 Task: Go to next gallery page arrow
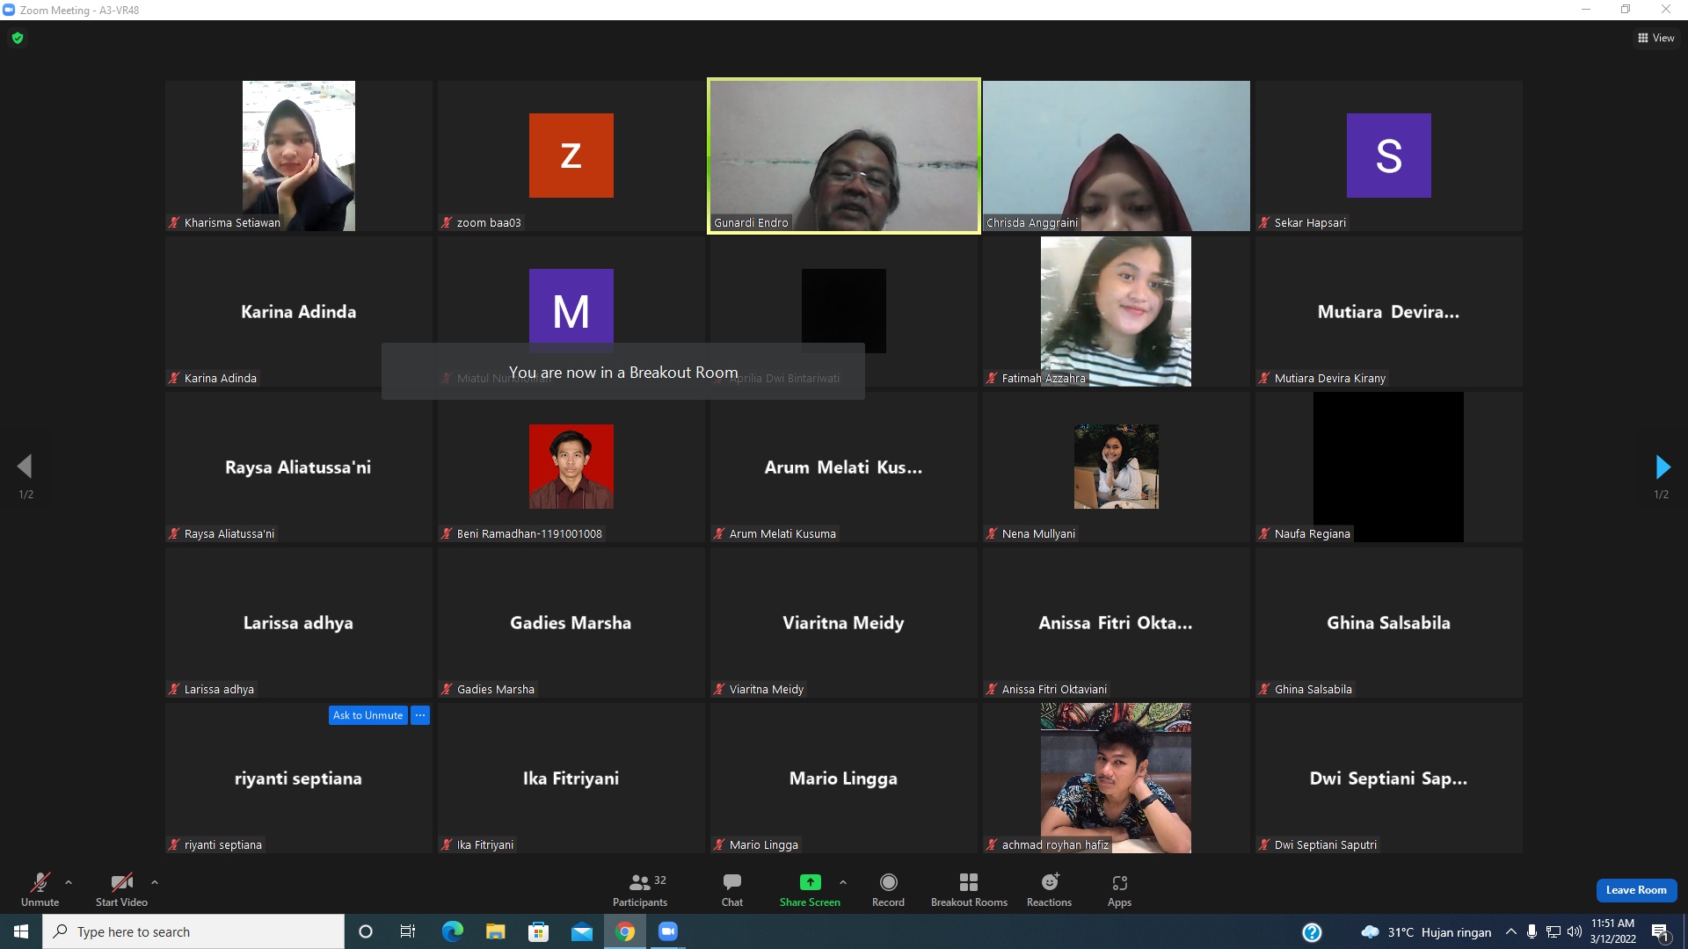(x=1662, y=467)
